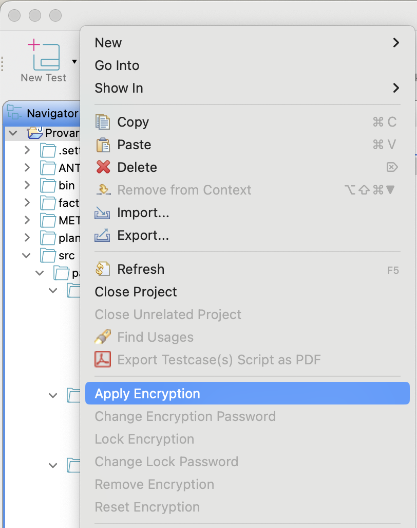Click the Copy icon in the context menu
This screenshot has height=528, width=417.
(103, 122)
